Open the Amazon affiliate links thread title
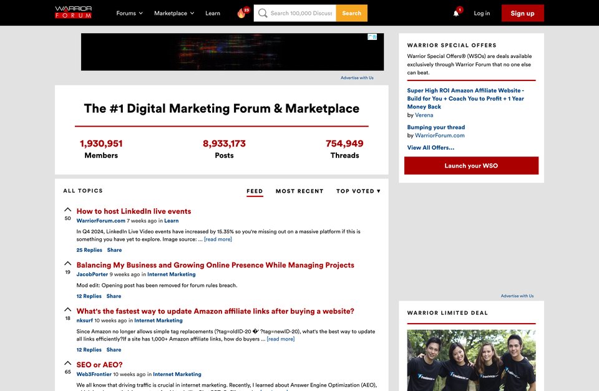Screen dimensions: 599x391 click(215, 311)
